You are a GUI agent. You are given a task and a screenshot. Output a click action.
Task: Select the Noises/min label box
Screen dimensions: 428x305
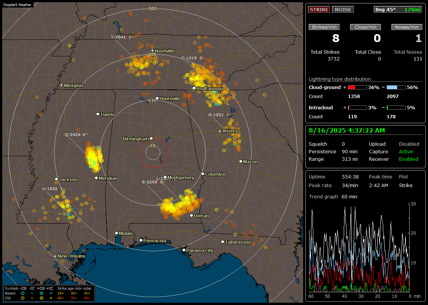coord(407,27)
